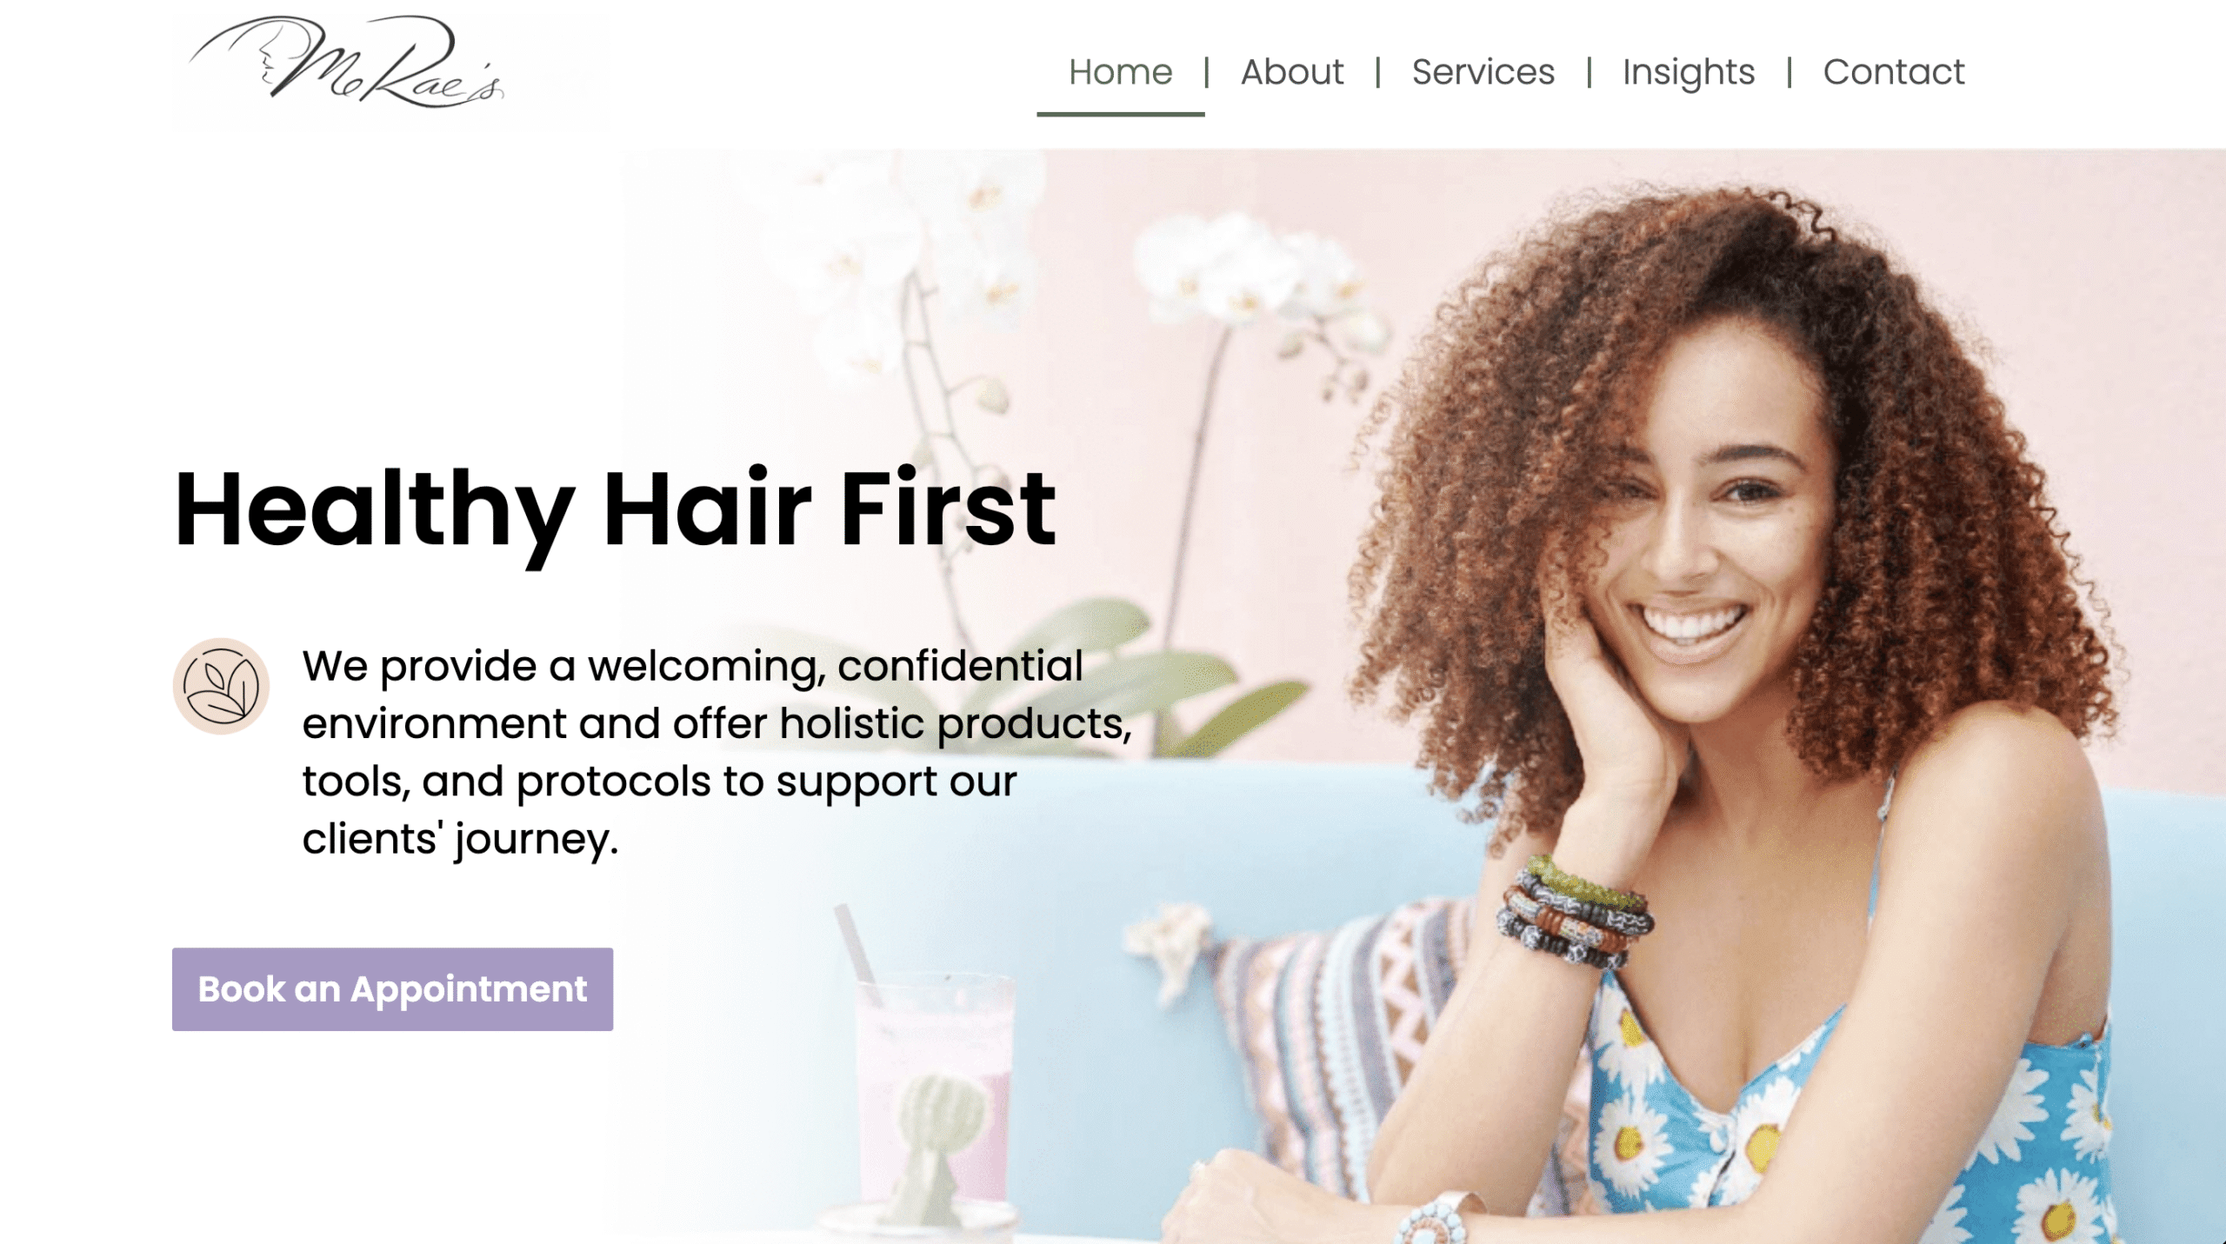Navigate to the Insights page
Viewport: 2226px width, 1244px height.
pos(1688,73)
